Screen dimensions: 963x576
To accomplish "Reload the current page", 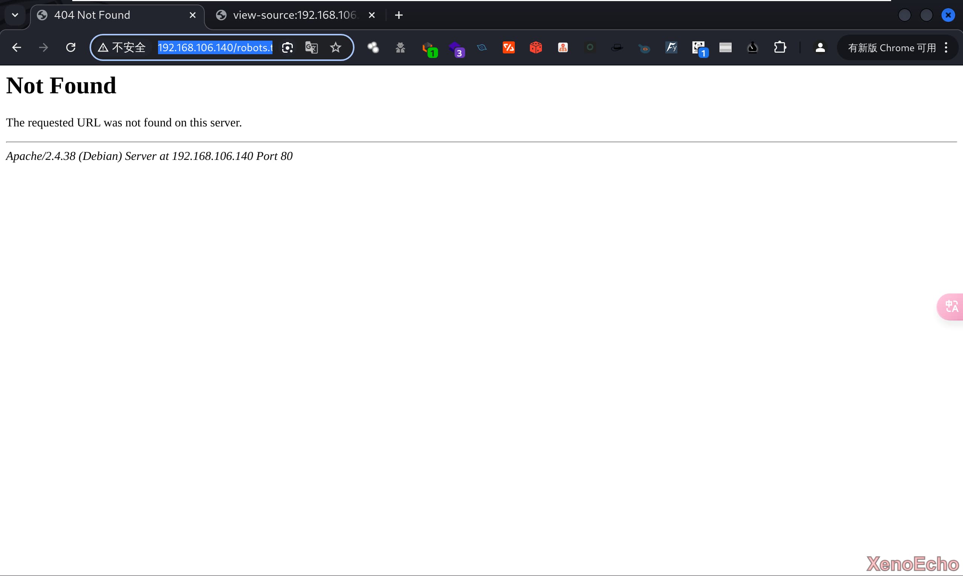I will click(x=71, y=48).
